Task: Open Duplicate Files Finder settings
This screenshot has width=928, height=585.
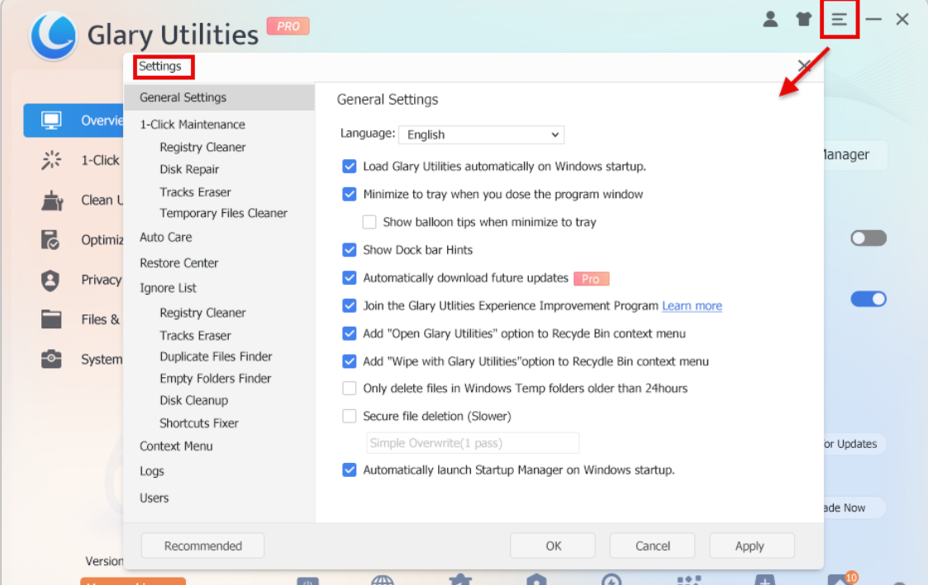Action: [216, 357]
